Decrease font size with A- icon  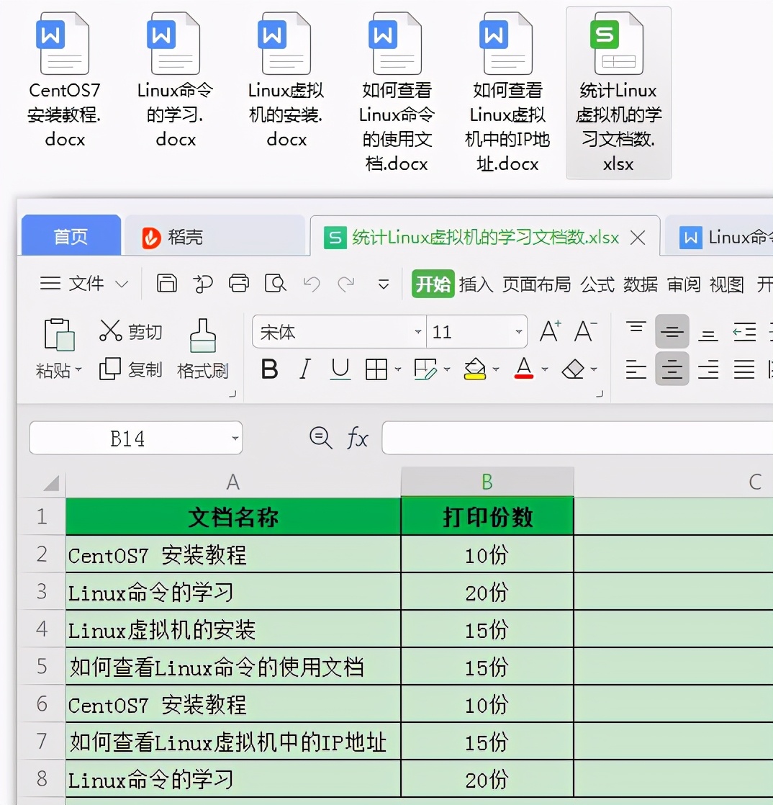coord(585,331)
